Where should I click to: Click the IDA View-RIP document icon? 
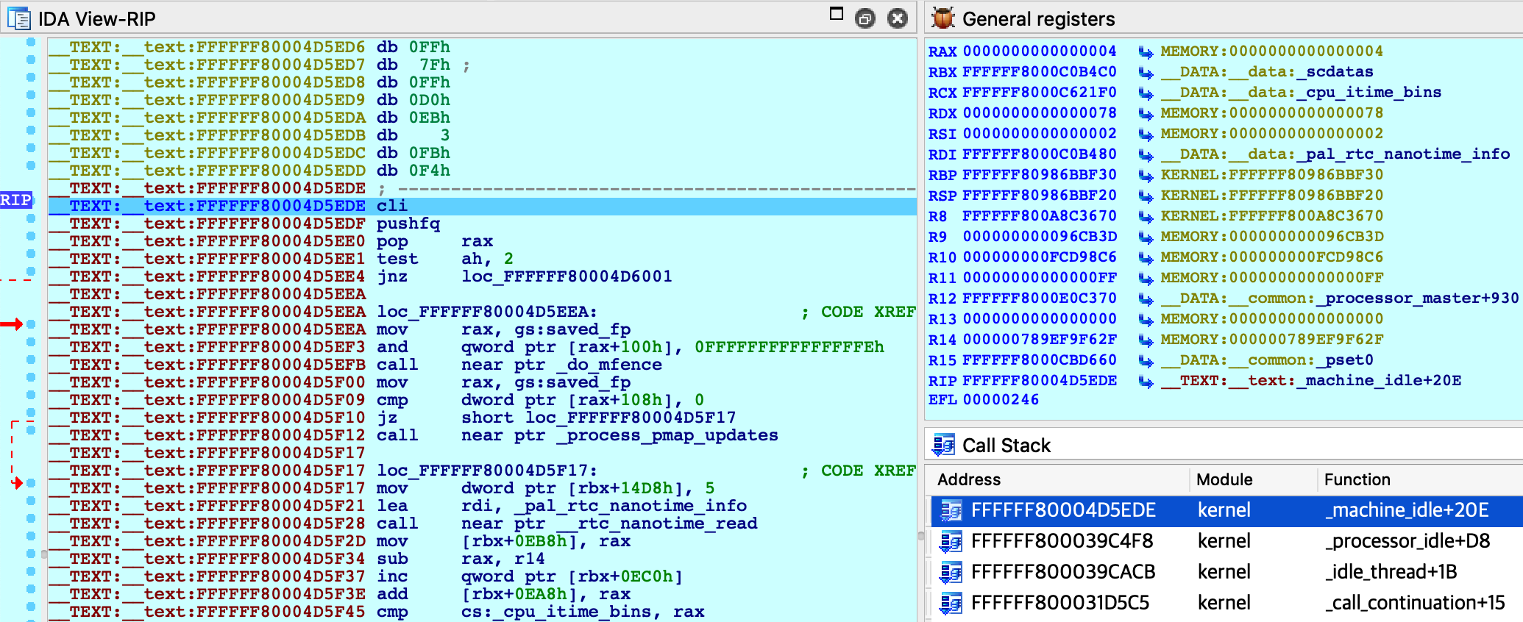coord(18,18)
